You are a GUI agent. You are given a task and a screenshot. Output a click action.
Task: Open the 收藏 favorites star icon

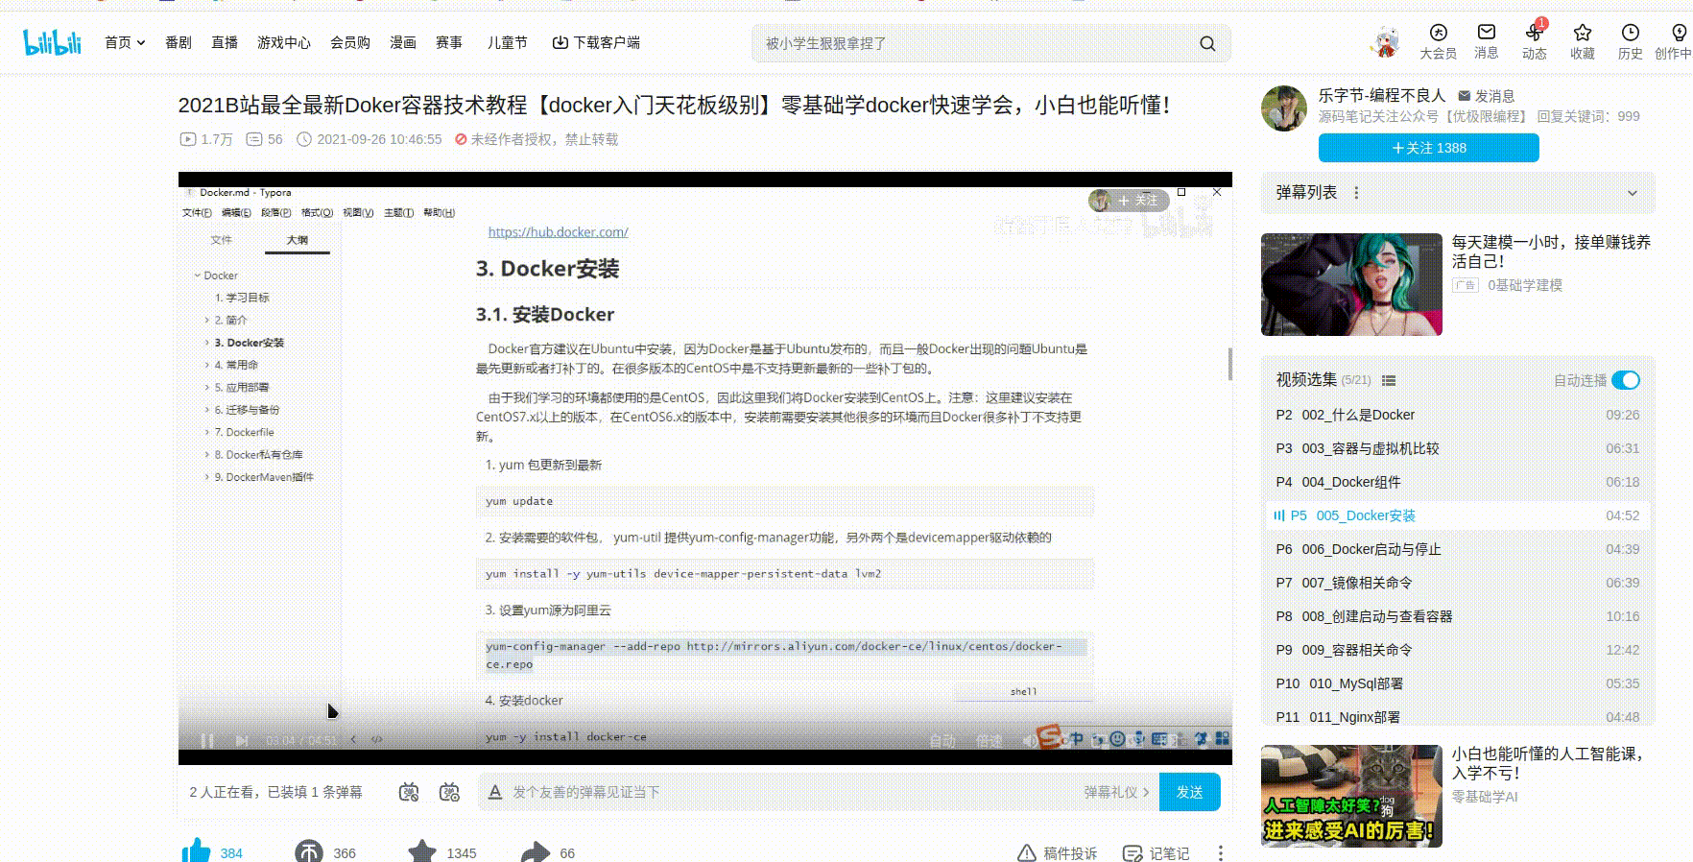coord(1583,33)
